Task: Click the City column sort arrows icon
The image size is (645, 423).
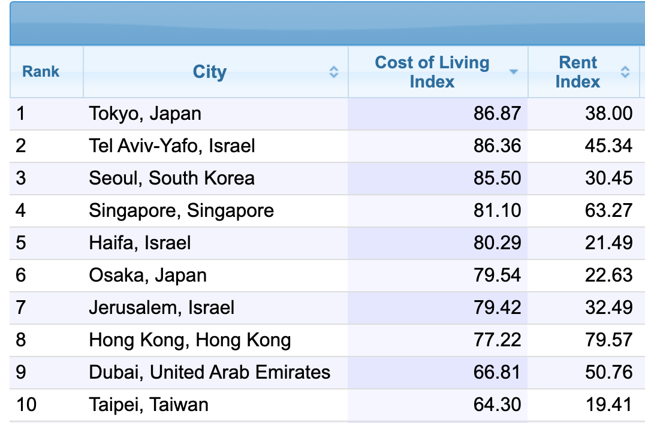Action: pyautogui.click(x=334, y=72)
